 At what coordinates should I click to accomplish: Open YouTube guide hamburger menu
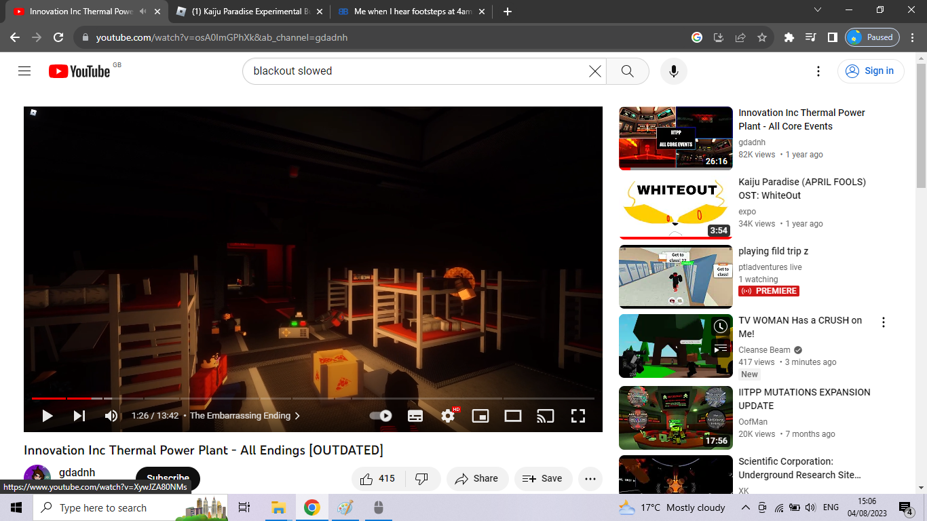[24, 71]
